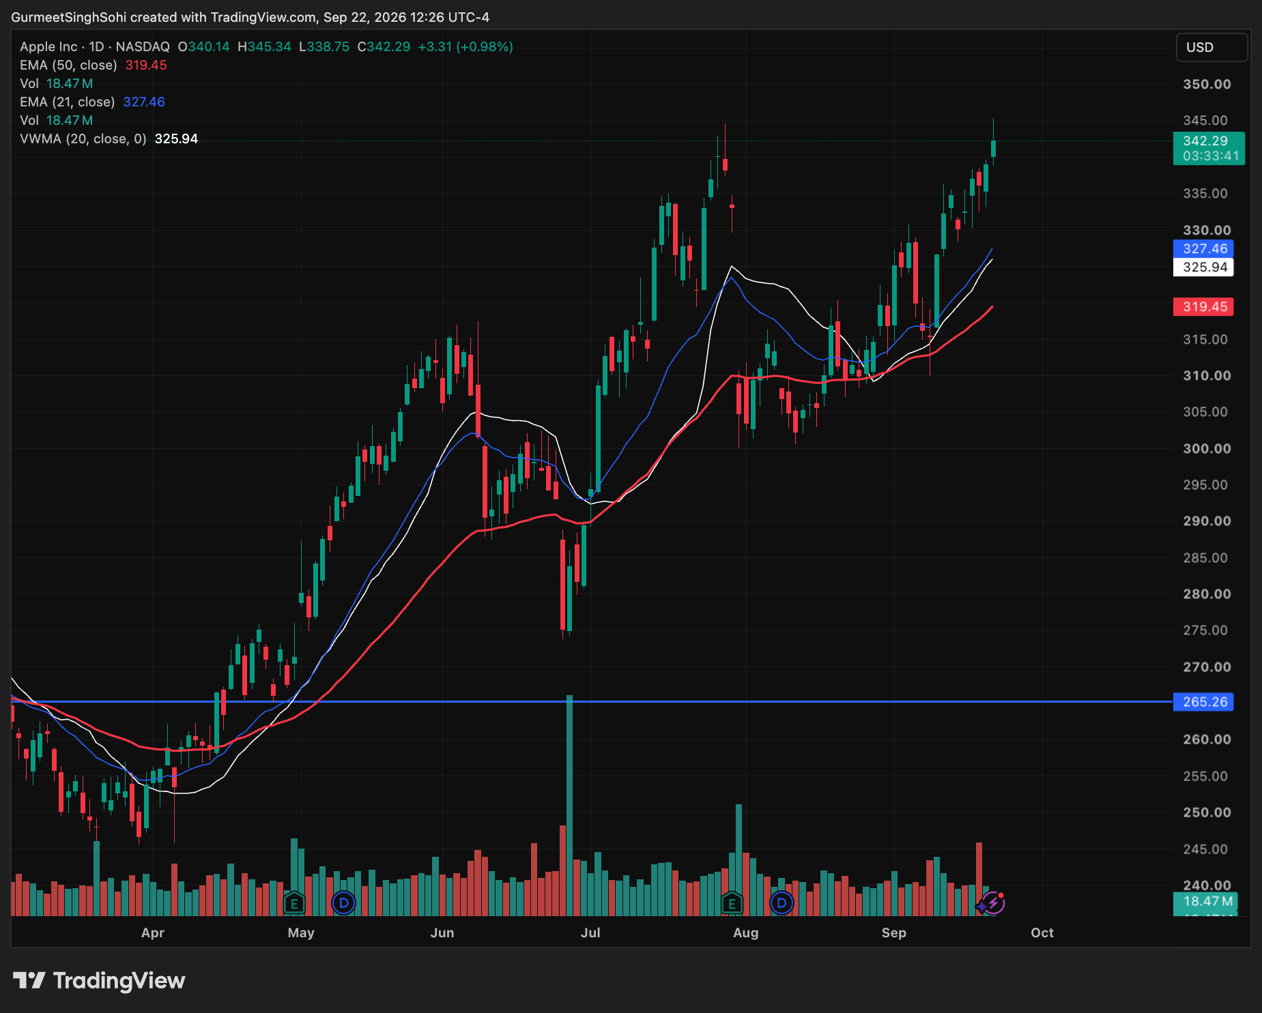Click the close value C342.29 in legend
This screenshot has width=1262, height=1013.
(x=384, y=46)
